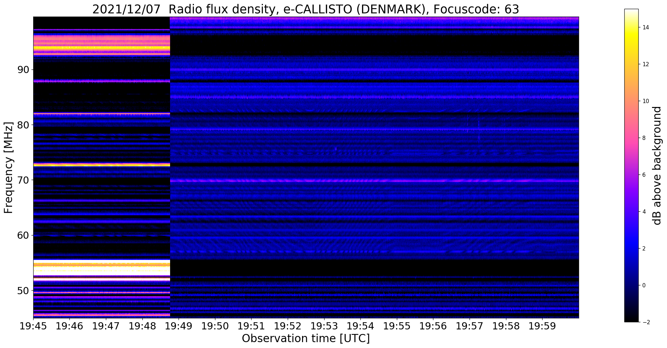
Task: Click the plot title 'Radio flux density, e-CALLISTO (DENMARK)'
Action: tap(297, 9)
